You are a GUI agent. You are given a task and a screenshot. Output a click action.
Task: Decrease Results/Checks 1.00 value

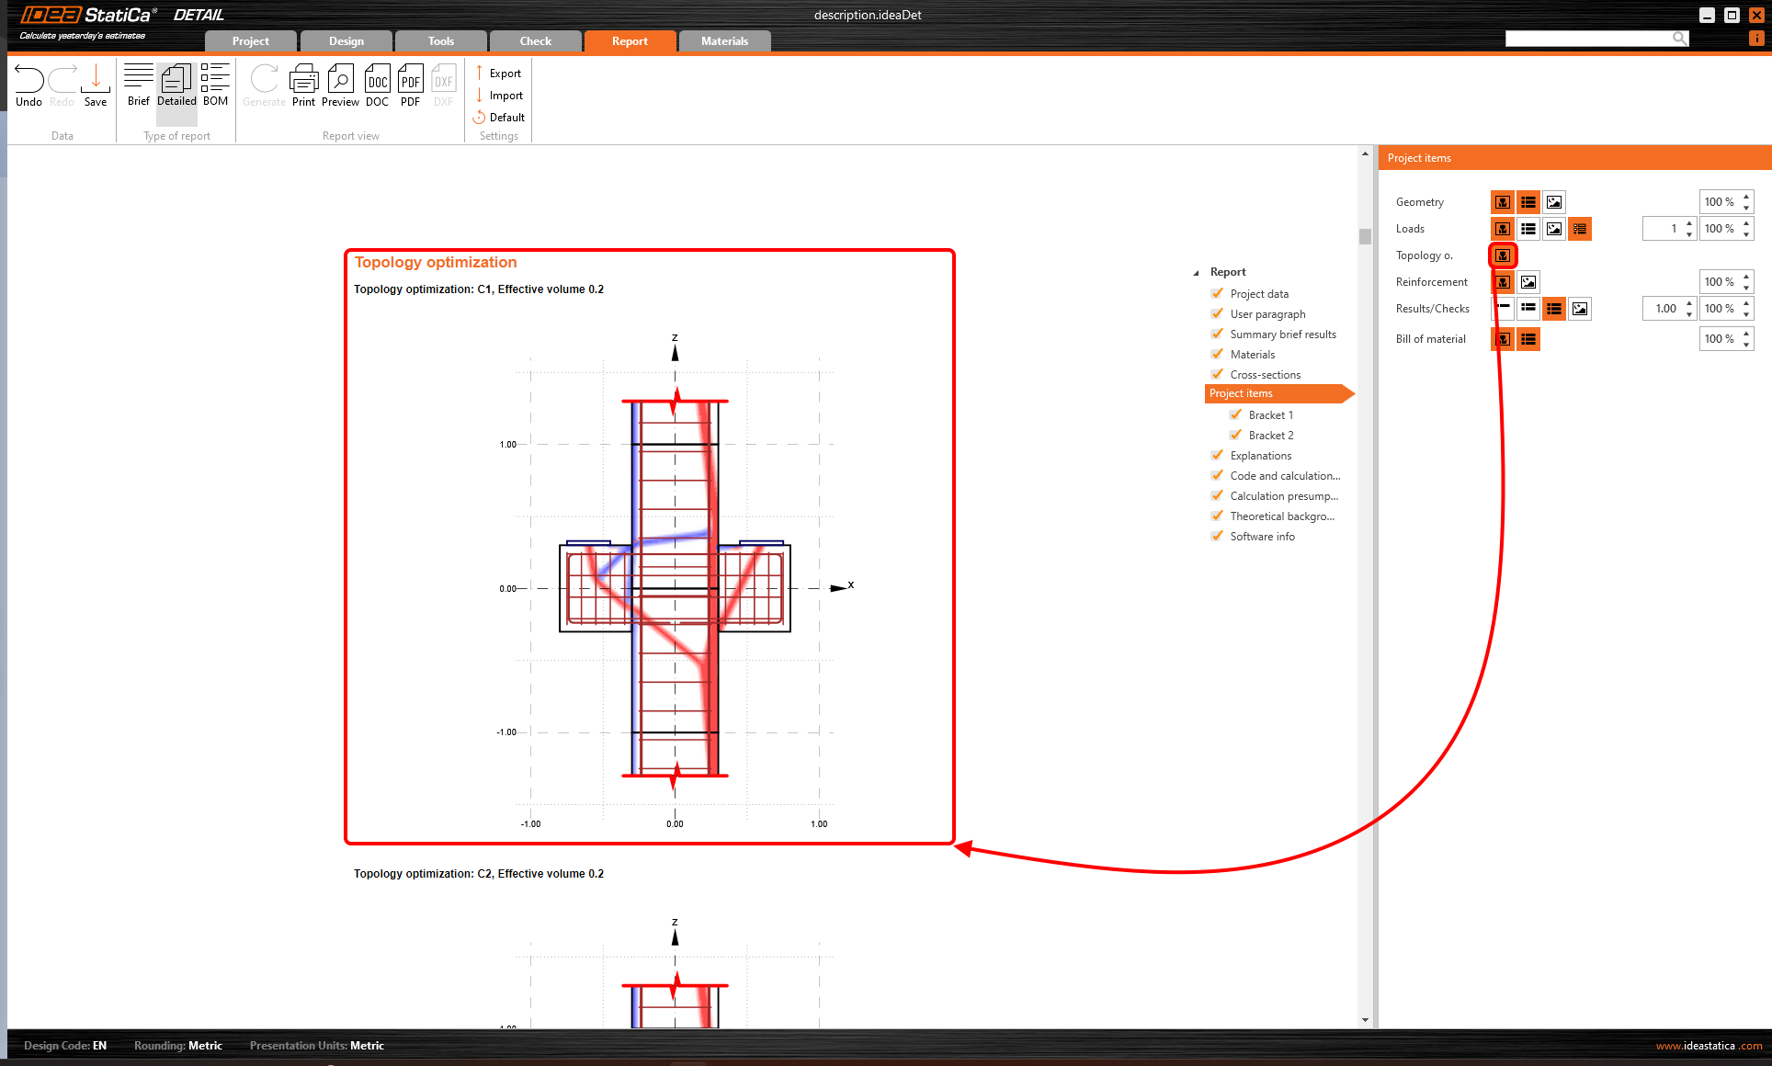click(x=1689, y=314)
